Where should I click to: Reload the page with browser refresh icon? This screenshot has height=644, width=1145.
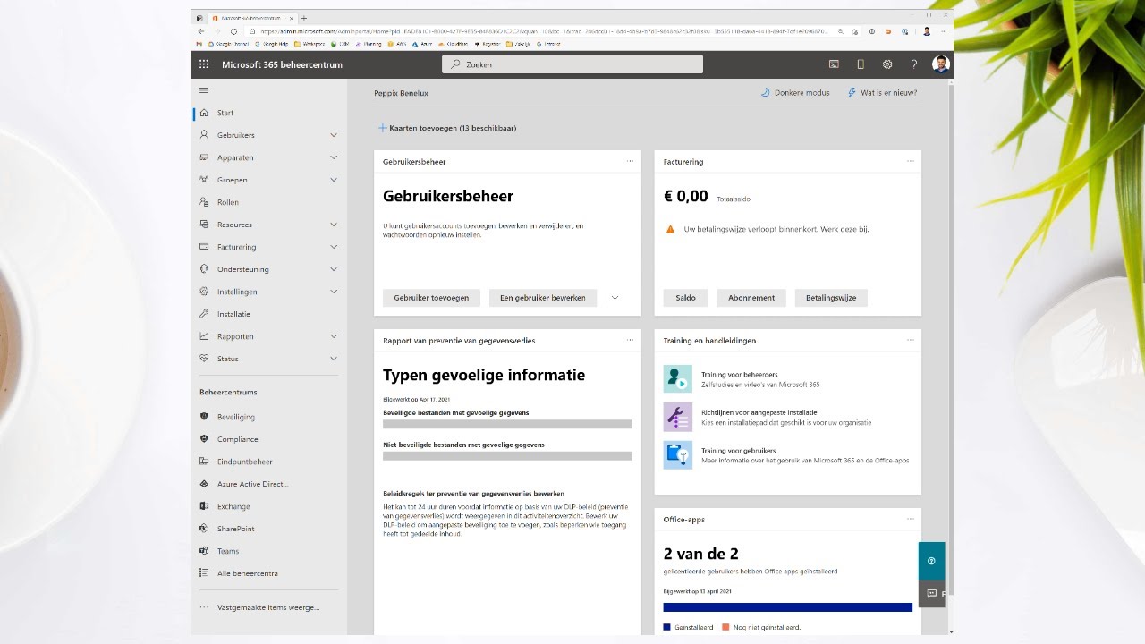(234, 31)
